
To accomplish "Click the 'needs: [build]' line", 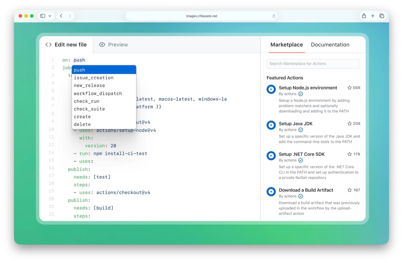I will pos(93,208).
